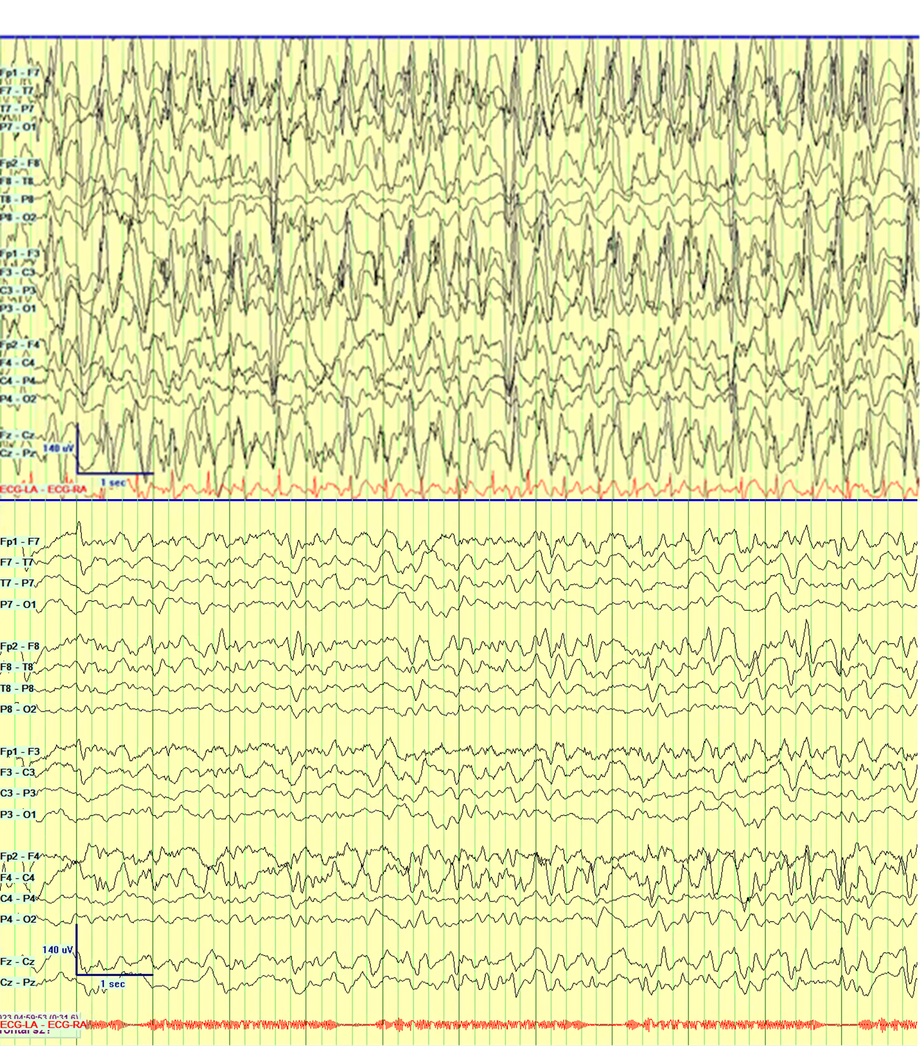Image resolution: width=921 pixels, height=1046 pixels.
Task: Click the 140 uV scale label in lower panel
Action: pyautogui.click(x=57, y=950)
